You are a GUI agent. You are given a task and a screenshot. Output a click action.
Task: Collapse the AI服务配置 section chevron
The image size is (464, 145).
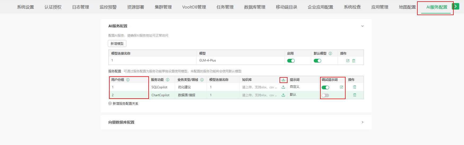(x=363, y=26)
